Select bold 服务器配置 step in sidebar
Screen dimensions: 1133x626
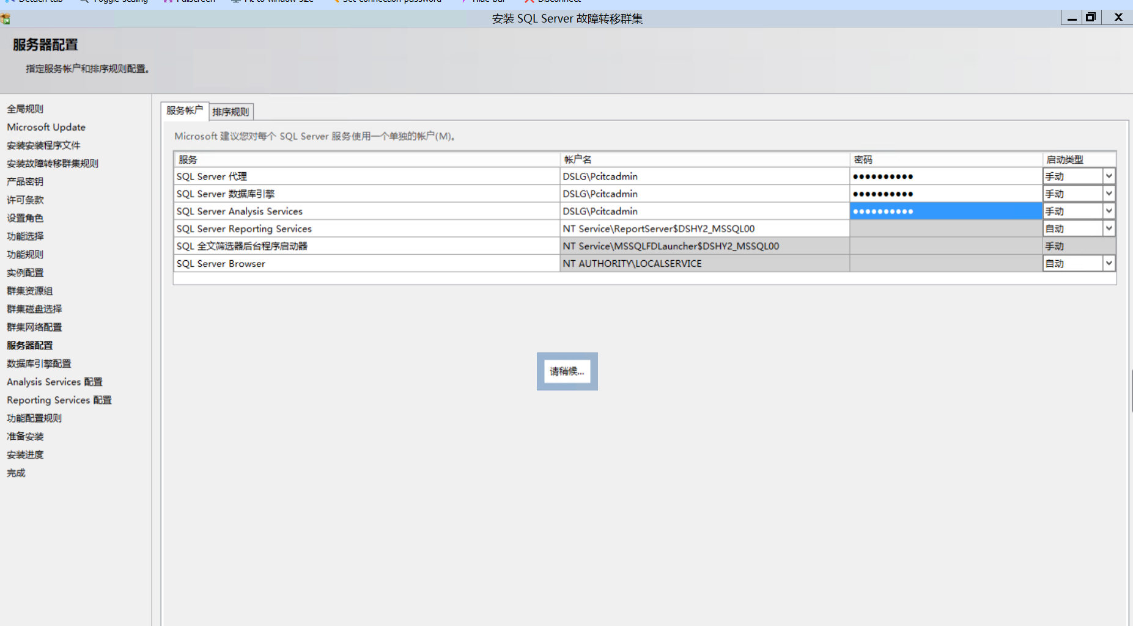(30, 346)
